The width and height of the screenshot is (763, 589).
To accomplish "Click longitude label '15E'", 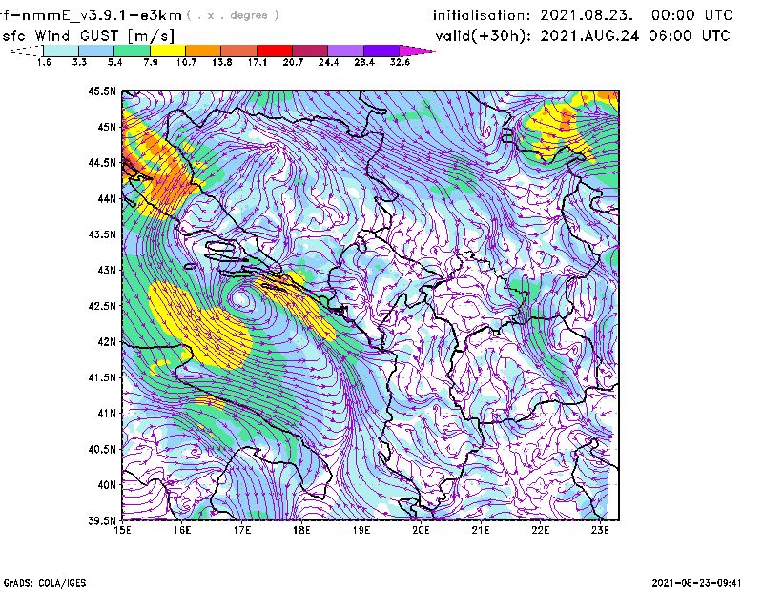I will click(122, 530).
